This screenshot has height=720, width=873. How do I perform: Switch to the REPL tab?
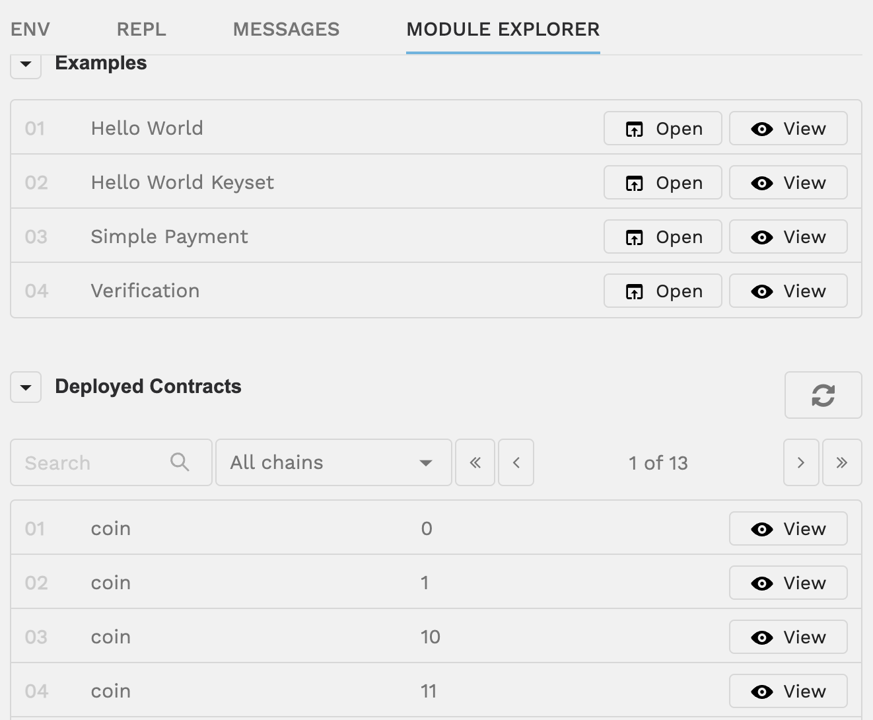141,29
